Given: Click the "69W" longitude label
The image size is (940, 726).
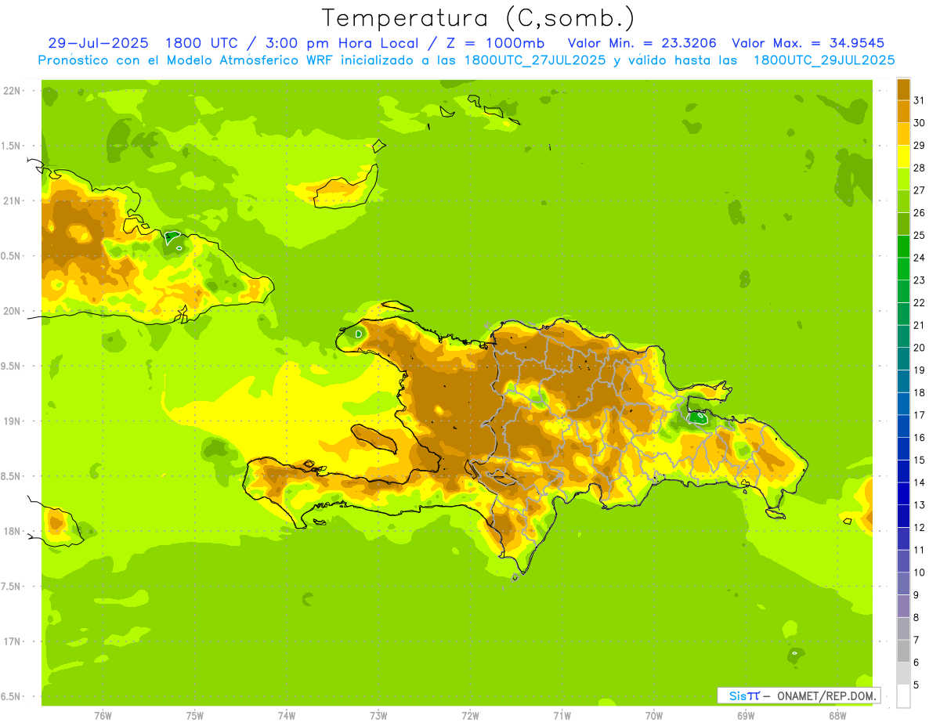Looking at the screenshot, I should [x=746, y=716].
